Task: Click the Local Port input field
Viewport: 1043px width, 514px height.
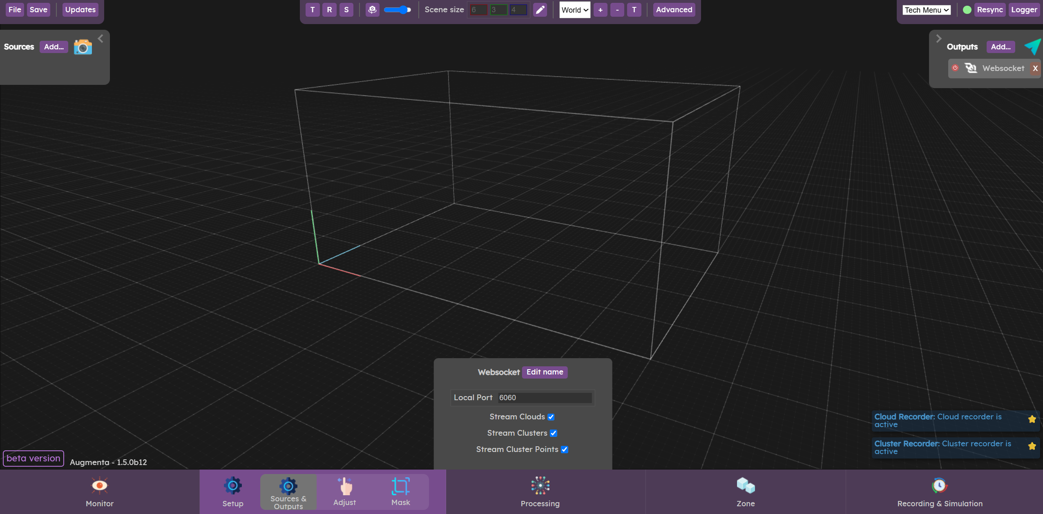Action: (545, 397)
